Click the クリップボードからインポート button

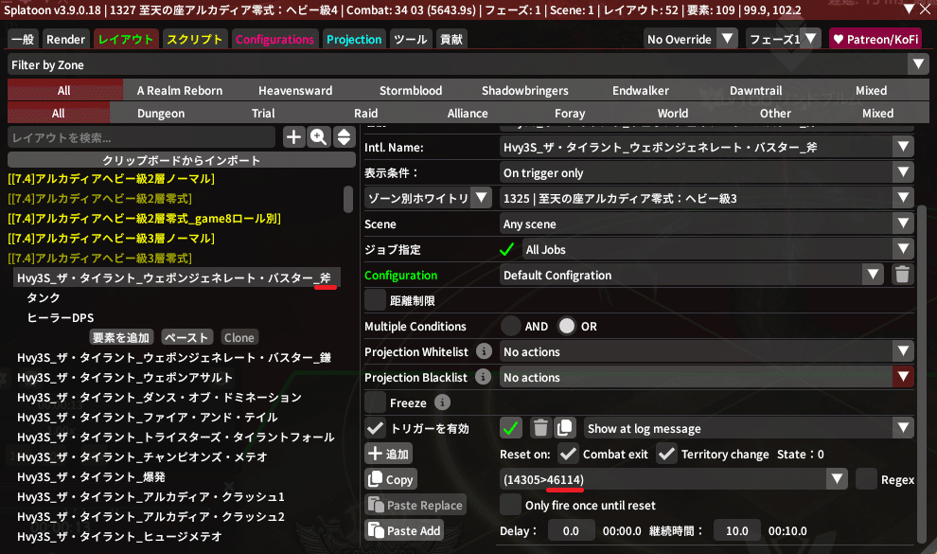[x=181, y=160]
